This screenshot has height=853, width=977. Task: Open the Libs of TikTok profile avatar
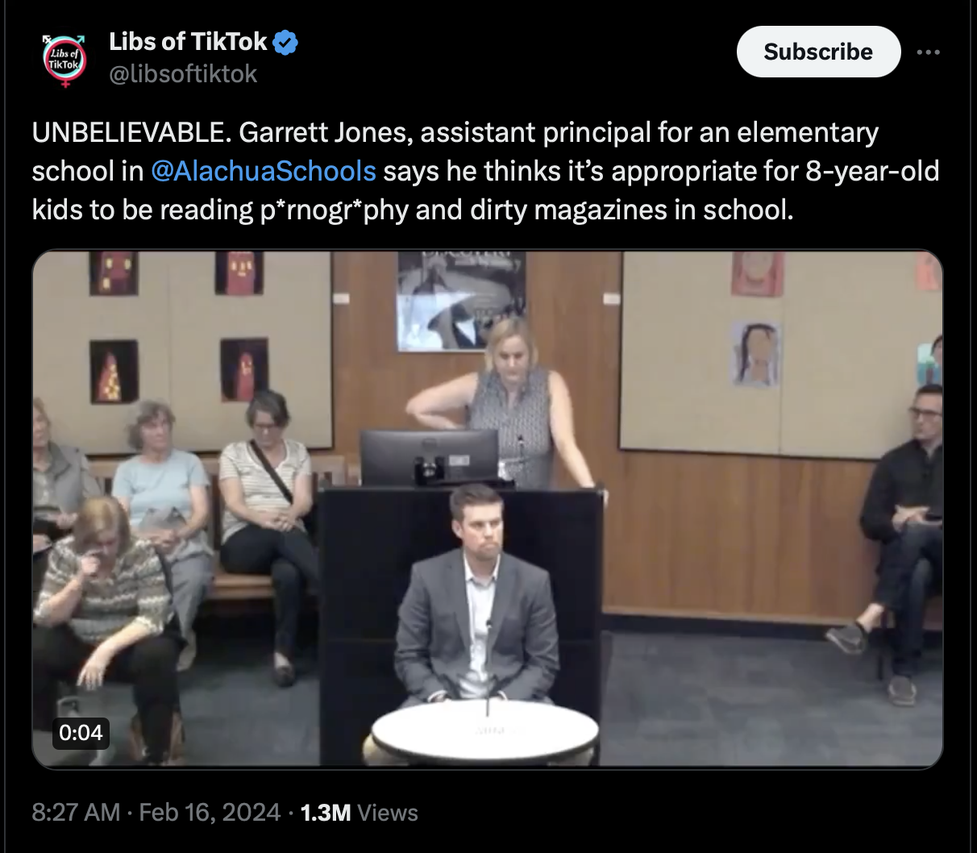(64, 59)
